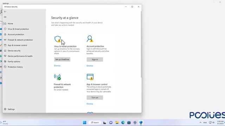Click the Security at a glance heading
Image resolution: width=225 pixels, height=126 pixels.
[x=65, y=18]
